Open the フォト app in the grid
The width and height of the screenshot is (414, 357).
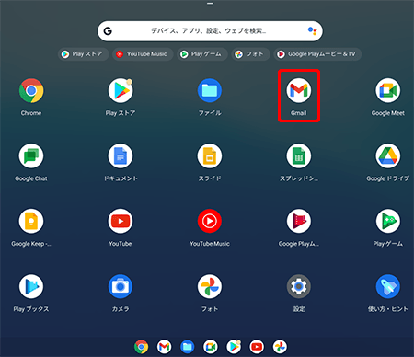tap(210, 286)
